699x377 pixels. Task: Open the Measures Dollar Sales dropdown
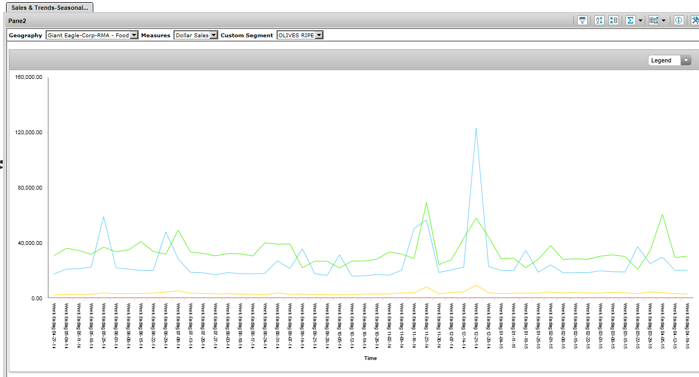tap(214, 35)
